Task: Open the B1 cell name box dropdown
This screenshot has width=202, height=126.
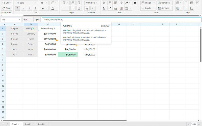Action: point(19,20)
